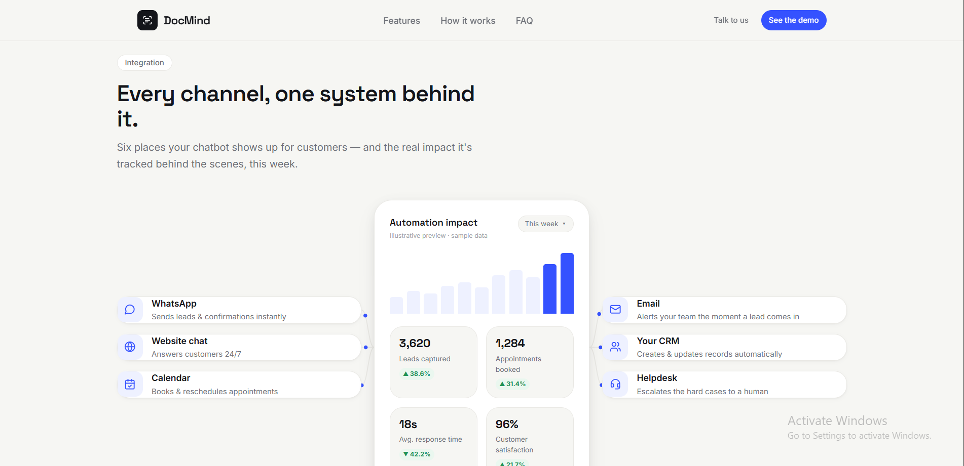
Task: Click the 'Every channel, one system' headline
Action: [296, 106]
